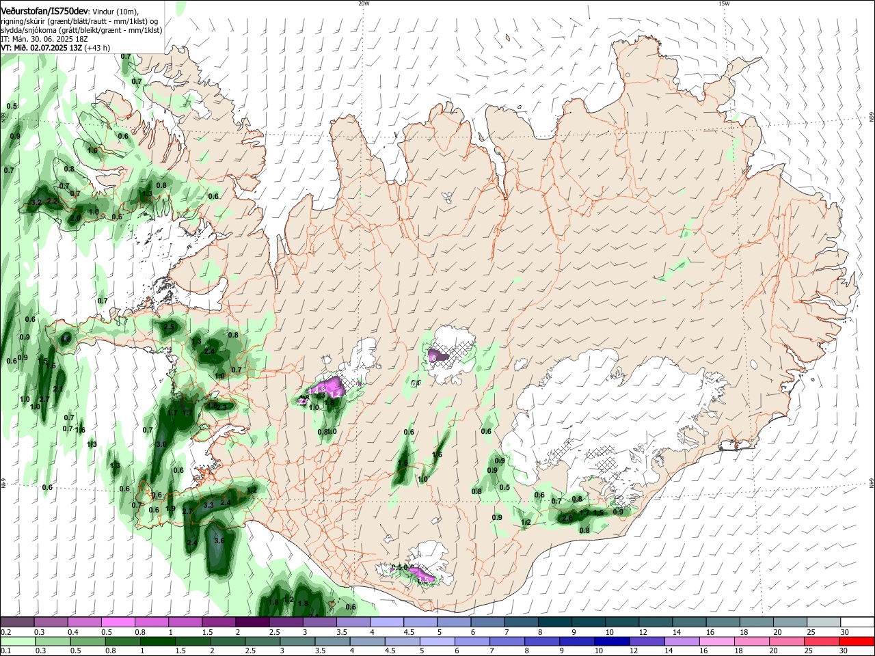Screen dimensions: 875x656
Task: Click the 15W longitude label
Action: [x=724, y=3]
